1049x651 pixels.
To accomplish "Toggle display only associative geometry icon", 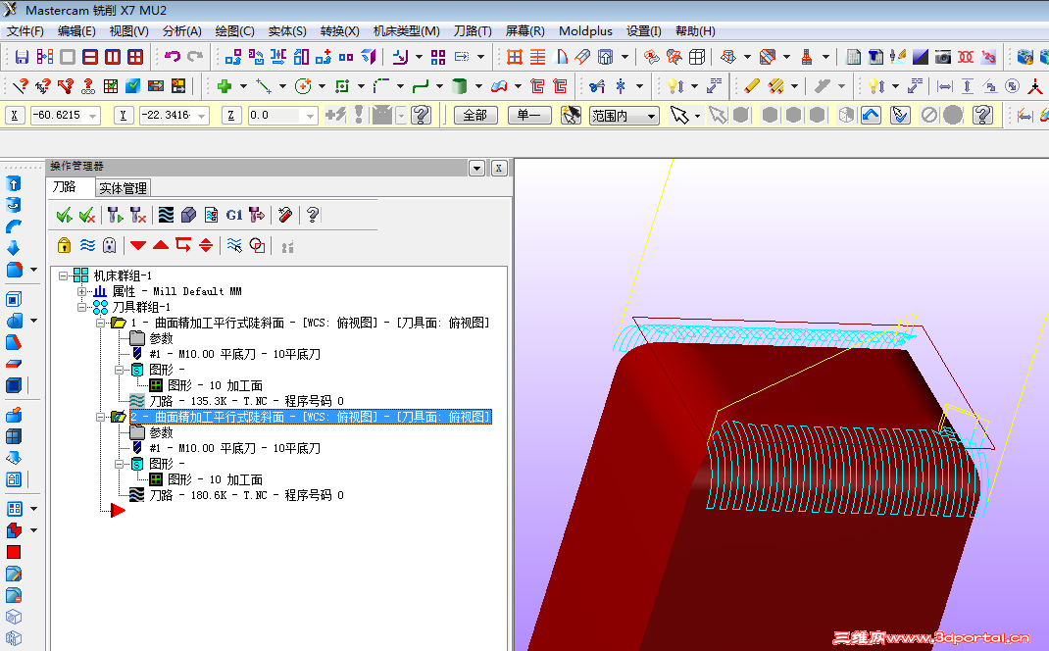I will coord(257,245).
